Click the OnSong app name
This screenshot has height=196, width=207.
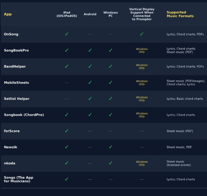11,34
